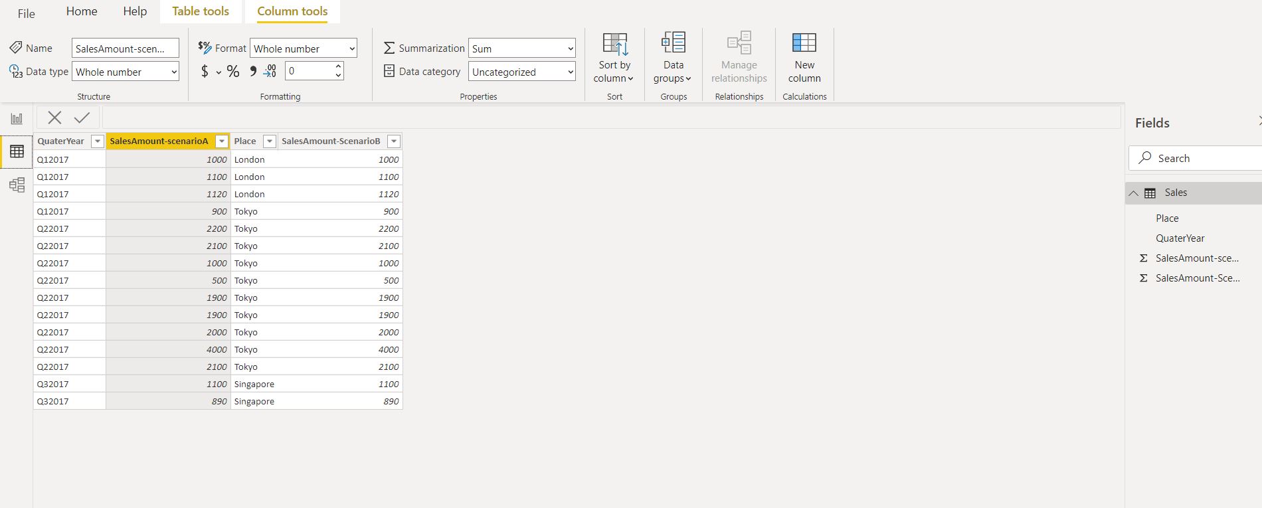Screen dimensions: 1262x508
Task: Increase decimal places with the up arrow
Action: point(338,66)
